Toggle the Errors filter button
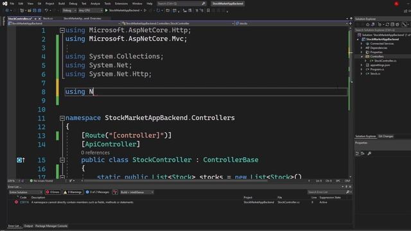 pyautogui.click(x=53, y=193)
